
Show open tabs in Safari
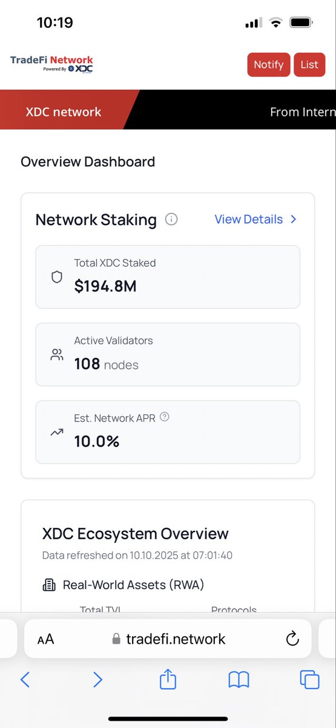(x=309, y=680)
